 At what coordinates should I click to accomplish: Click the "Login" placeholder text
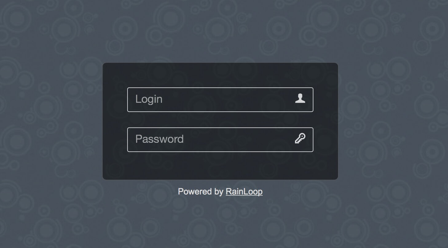coord(149,99)
